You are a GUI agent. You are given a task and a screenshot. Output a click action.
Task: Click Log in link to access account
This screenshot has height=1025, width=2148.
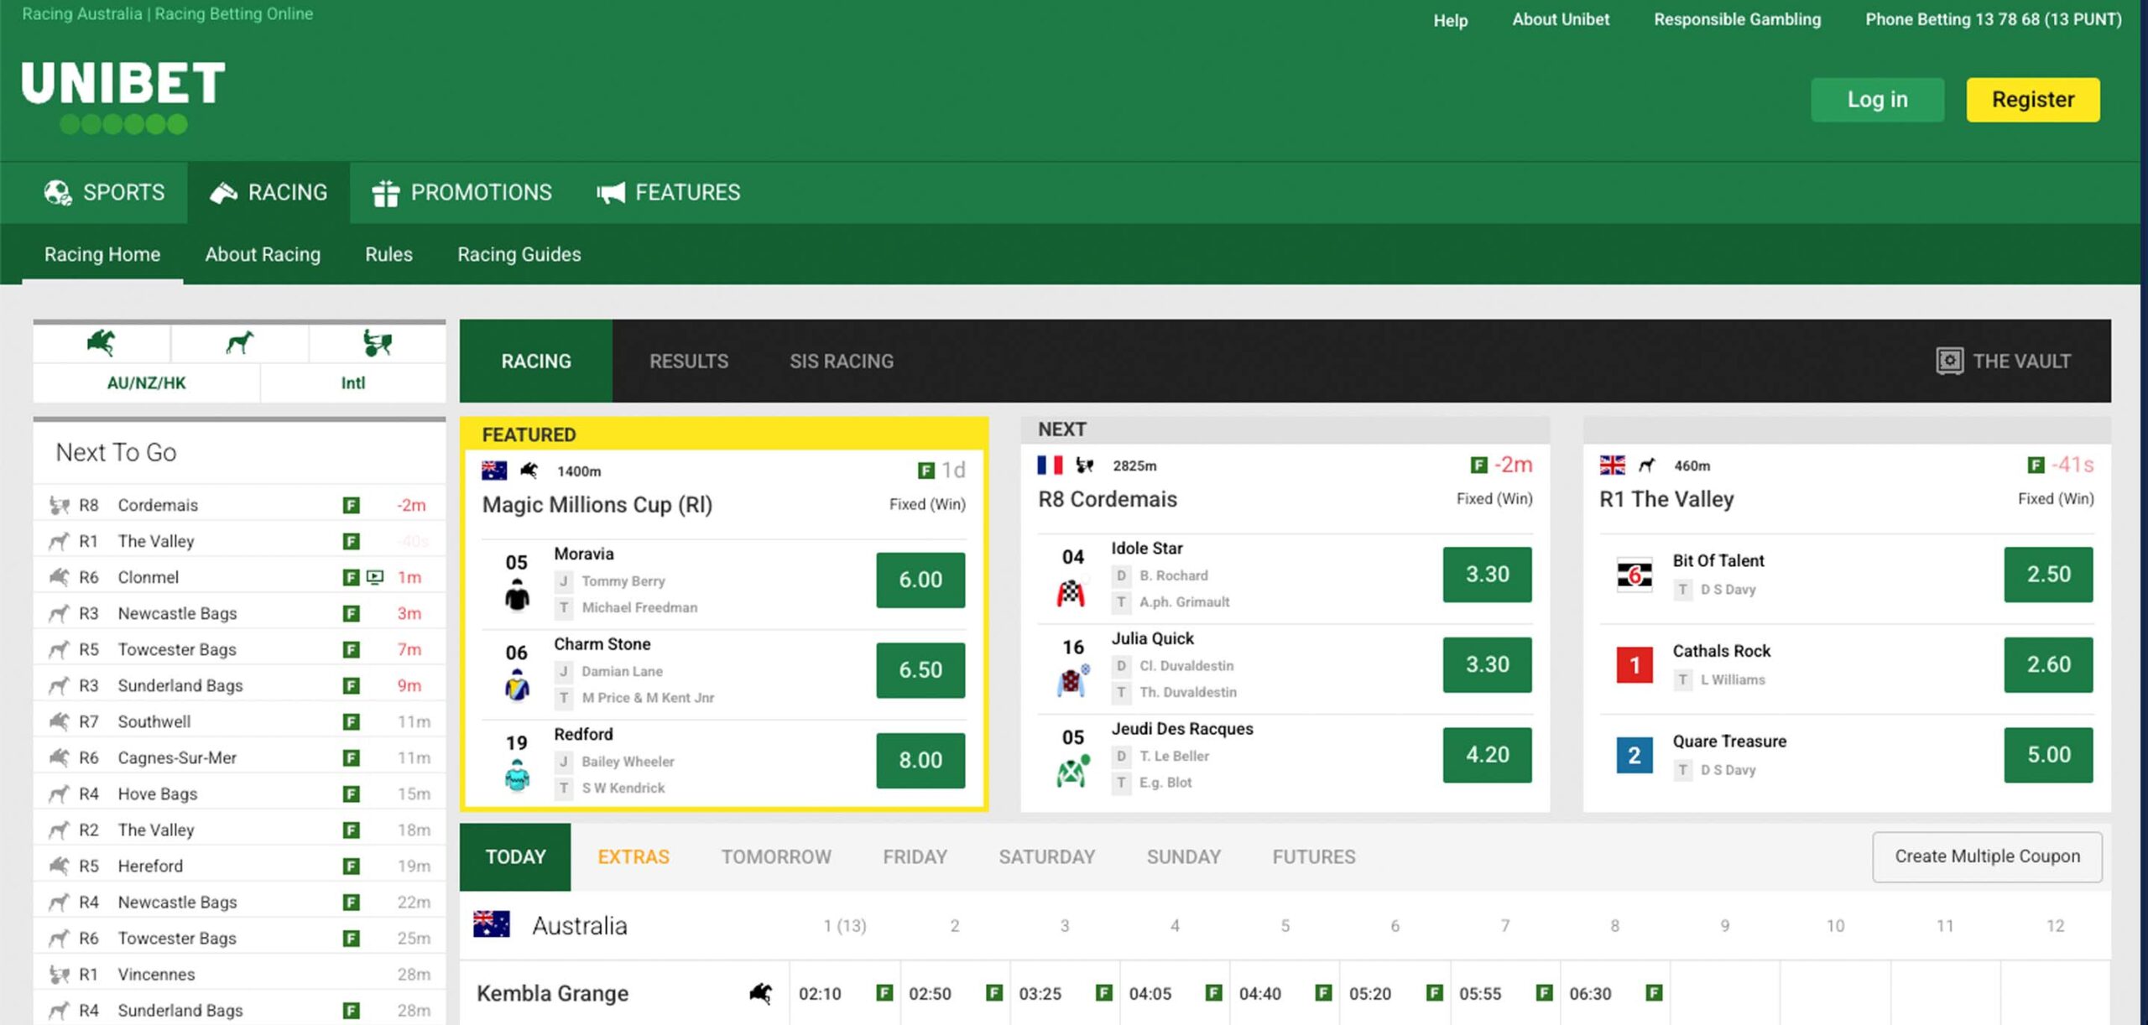[x=1877, y=99]
